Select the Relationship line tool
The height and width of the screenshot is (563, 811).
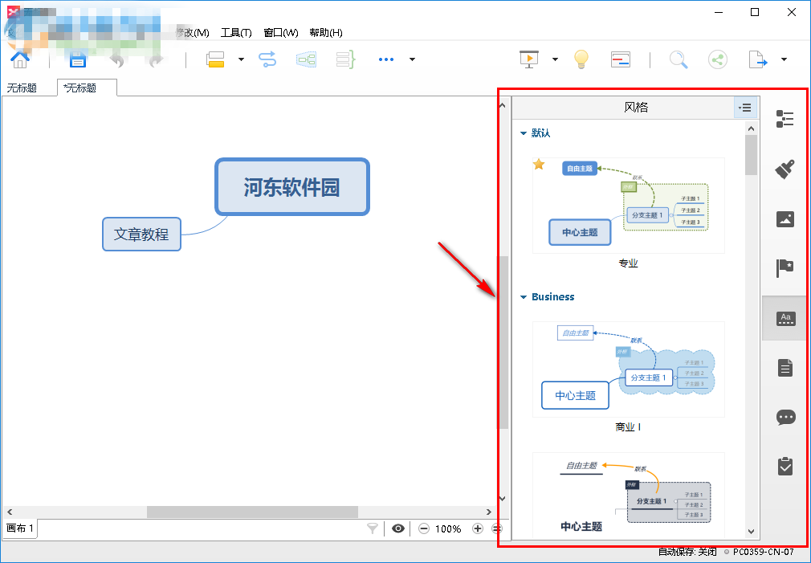click(x=268, y=59)
